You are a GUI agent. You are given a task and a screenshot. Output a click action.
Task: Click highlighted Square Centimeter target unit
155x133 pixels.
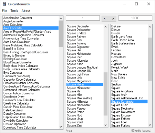click(x=129, y=102)
